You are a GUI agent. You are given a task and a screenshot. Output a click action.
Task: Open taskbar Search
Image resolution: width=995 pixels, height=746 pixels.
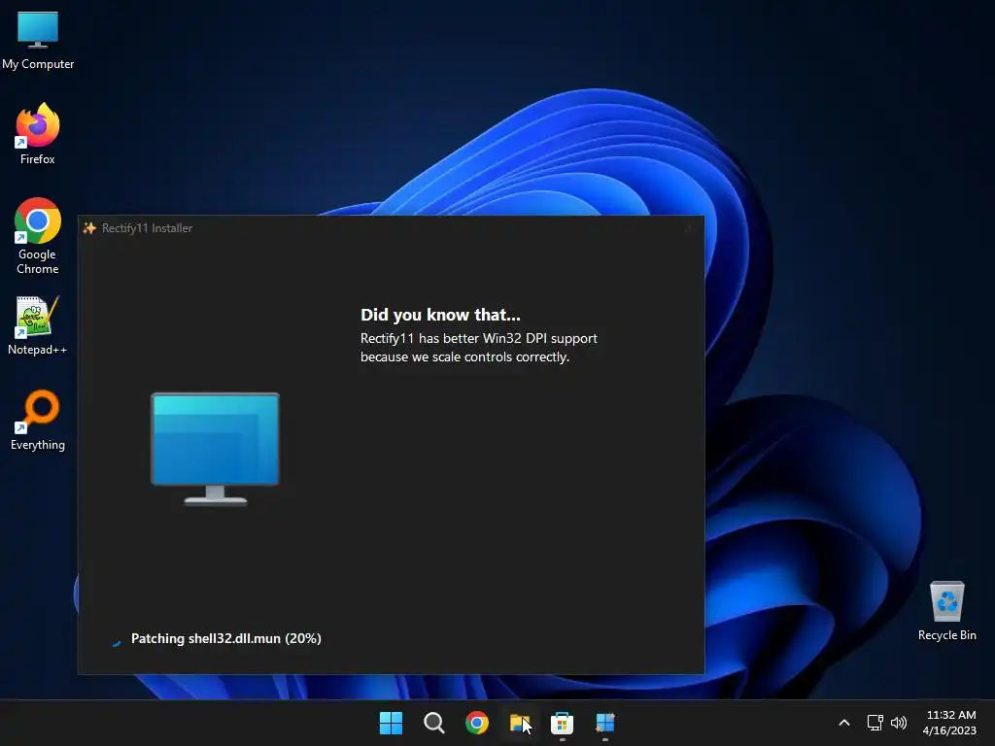[434, 723]
